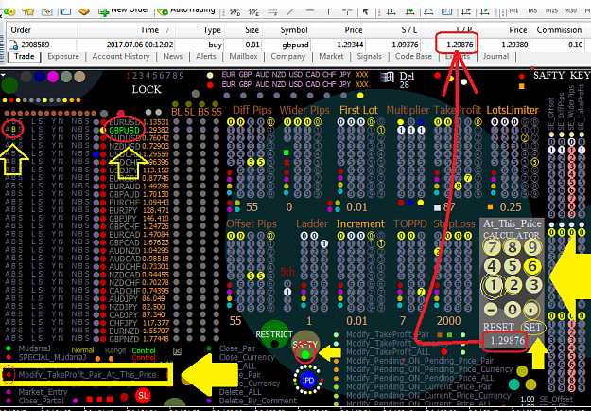Image resolution: width=591 pixels, height=411 pixels.
Task: Select the crosshair tool in toolbar
Action: pos(346,11)
